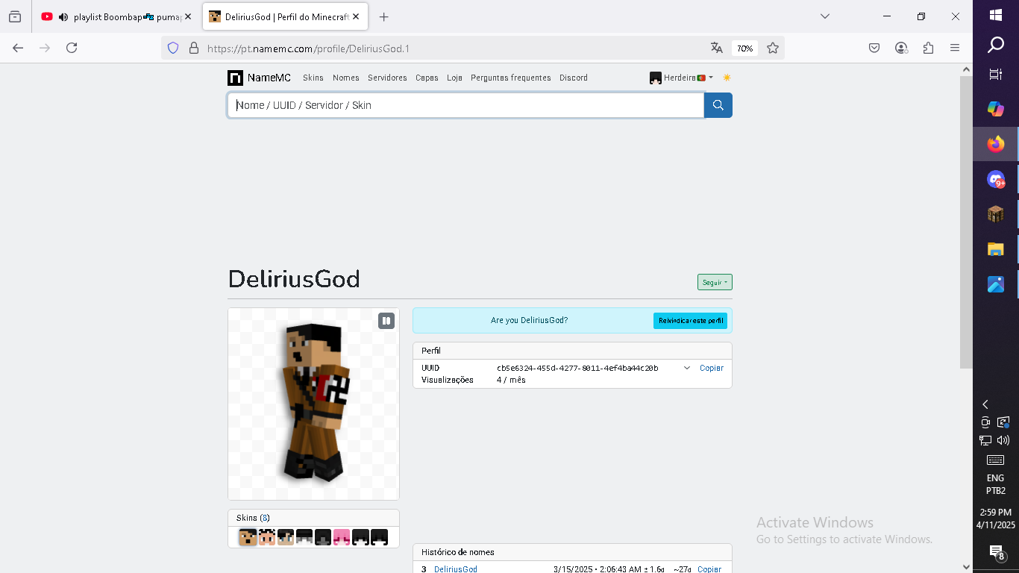Image resolution: width=1019 pixels, height=573 pixels.
Task: Open Perguntas frequentes in the navbar
Action: tap(511, 78)
